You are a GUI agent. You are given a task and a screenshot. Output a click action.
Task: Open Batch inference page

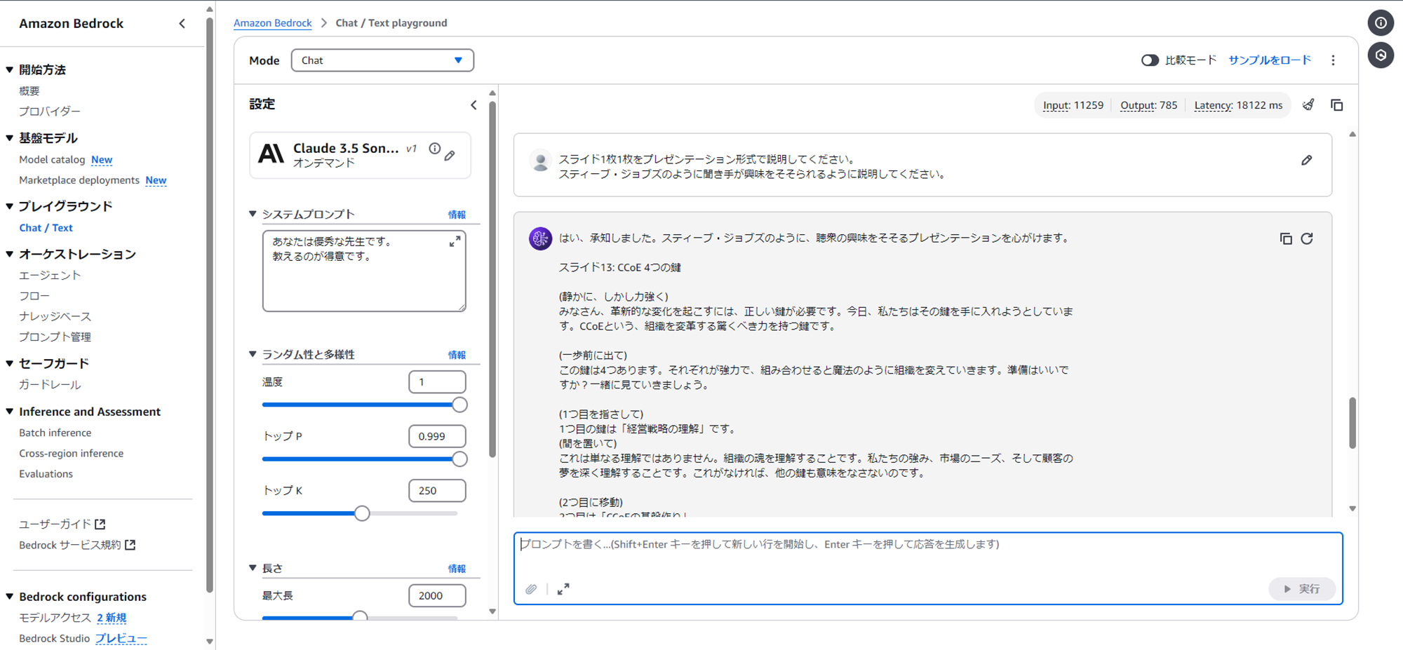55,433
